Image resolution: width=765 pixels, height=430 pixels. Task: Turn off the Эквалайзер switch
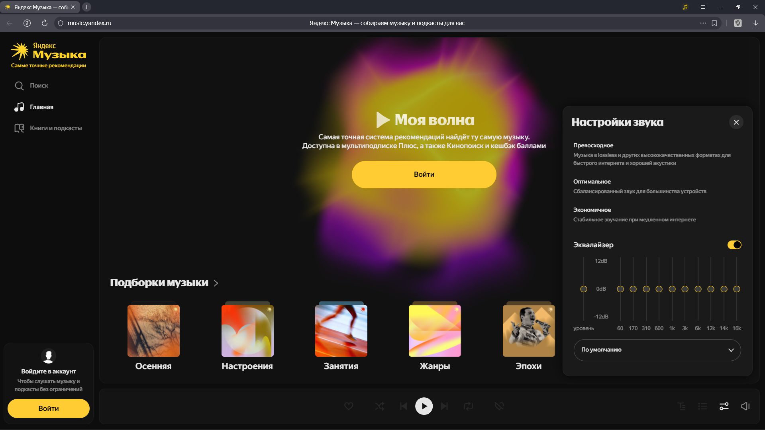tap(734, 245)
